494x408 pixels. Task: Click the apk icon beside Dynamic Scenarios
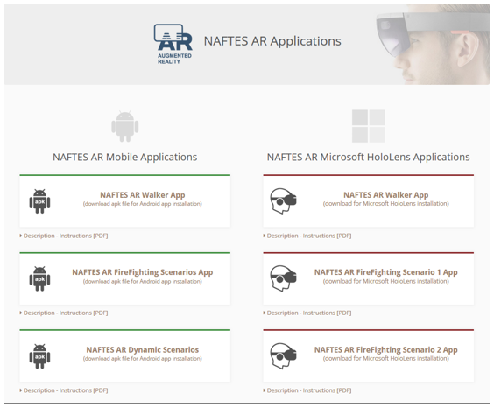click(x=39, y=356)
